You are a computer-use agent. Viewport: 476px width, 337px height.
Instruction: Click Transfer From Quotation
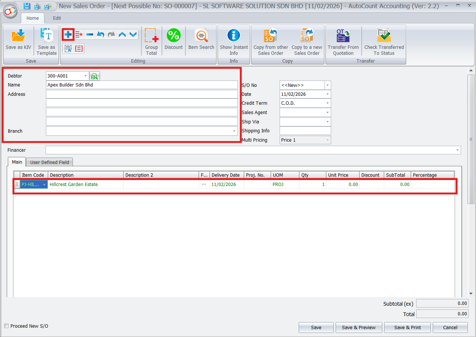343,36
